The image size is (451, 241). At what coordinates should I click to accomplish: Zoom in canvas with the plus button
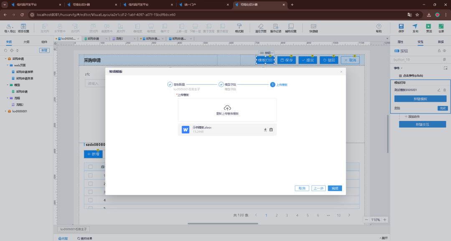[x=385, y=220]
